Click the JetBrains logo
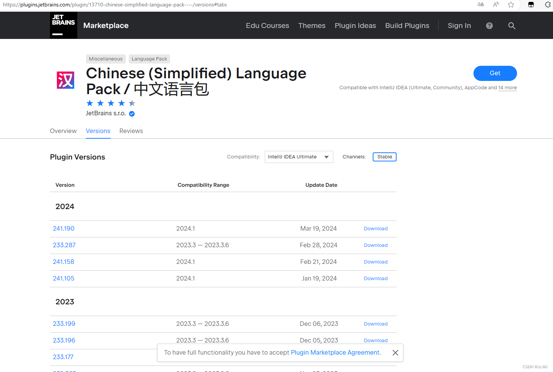553x372 pixels. click(64, 25)
